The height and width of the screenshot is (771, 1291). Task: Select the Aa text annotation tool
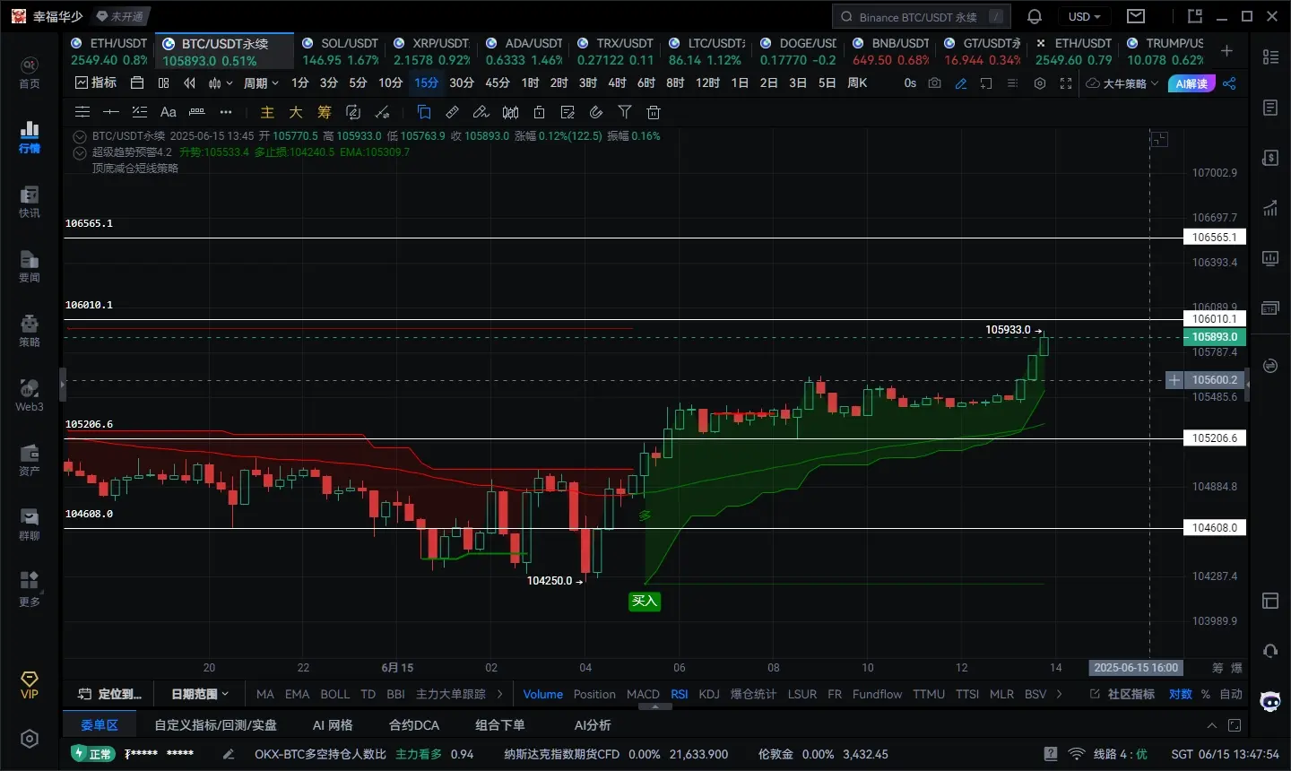coord(168,112)
